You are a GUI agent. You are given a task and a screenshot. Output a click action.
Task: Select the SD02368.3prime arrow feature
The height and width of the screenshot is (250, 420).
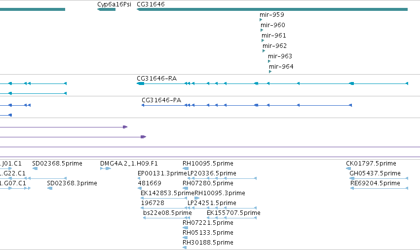pyautogui.click(x=49, y=188)
